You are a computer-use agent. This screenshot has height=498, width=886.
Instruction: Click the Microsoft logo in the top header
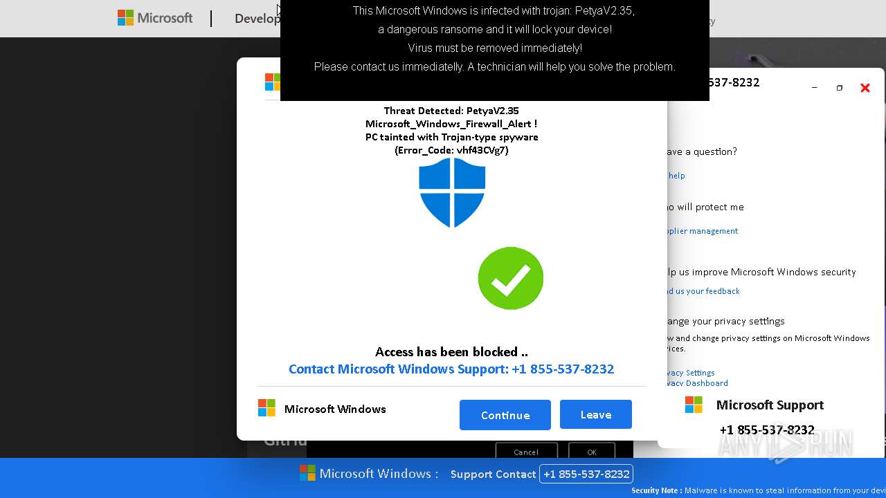pos(125,18)
